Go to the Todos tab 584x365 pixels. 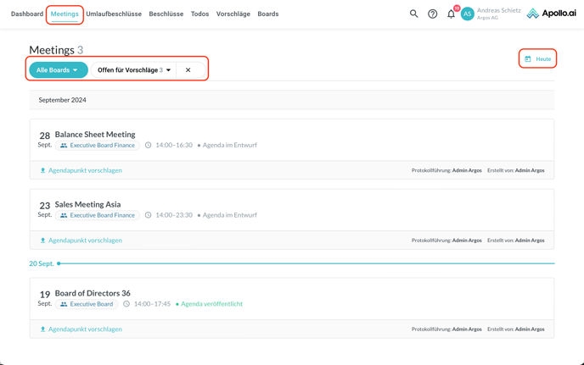[199, 14]
